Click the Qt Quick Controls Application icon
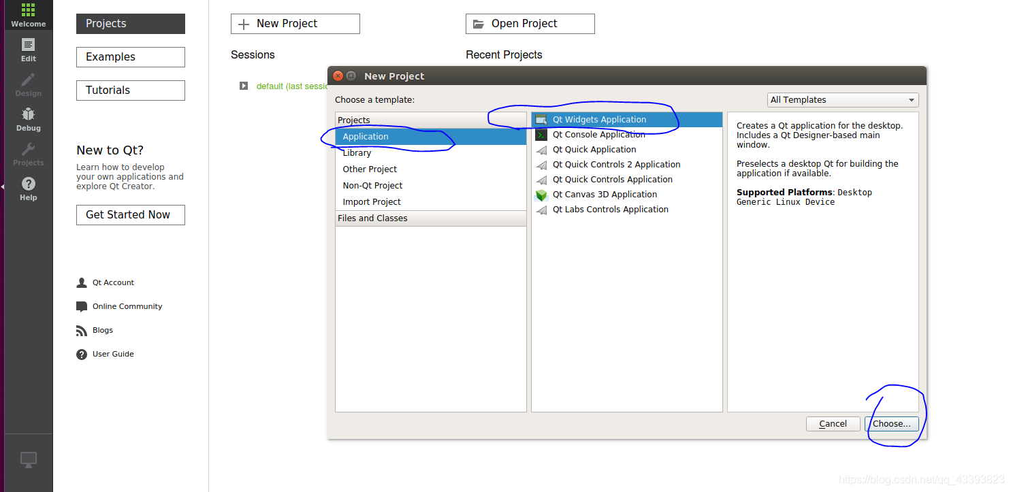 pyautogui.click(x=541, y=180)
